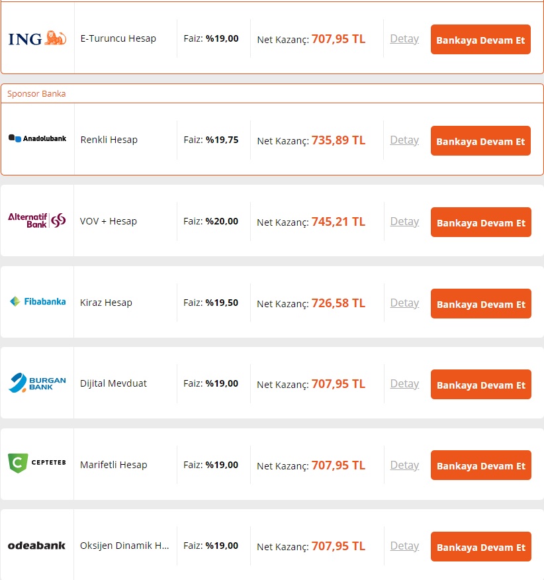This screenshot has width=544, height=580.
Task: Select the Anadolubank logo
Action: click(37, 139)
